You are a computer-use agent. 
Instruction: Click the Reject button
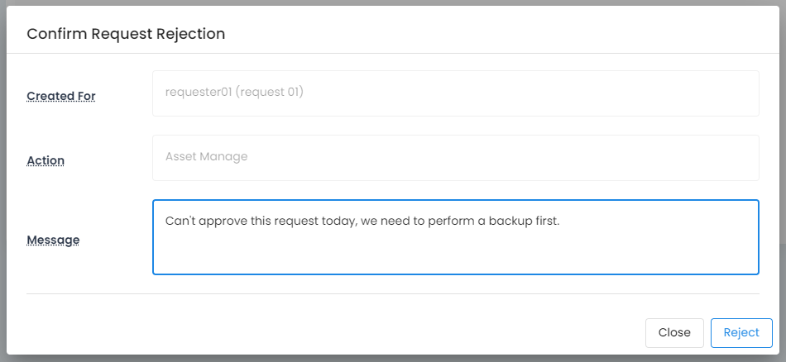[x=740, y=332]
